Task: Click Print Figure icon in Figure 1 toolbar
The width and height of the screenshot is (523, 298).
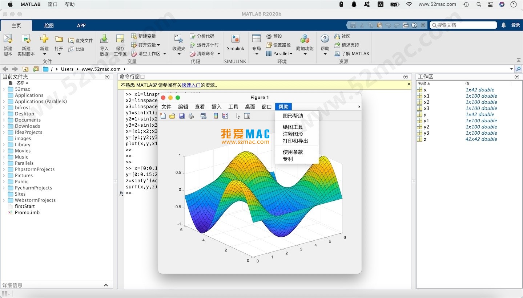Action: pos(191,116)
